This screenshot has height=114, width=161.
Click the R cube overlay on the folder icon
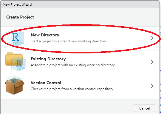(18, 64)
